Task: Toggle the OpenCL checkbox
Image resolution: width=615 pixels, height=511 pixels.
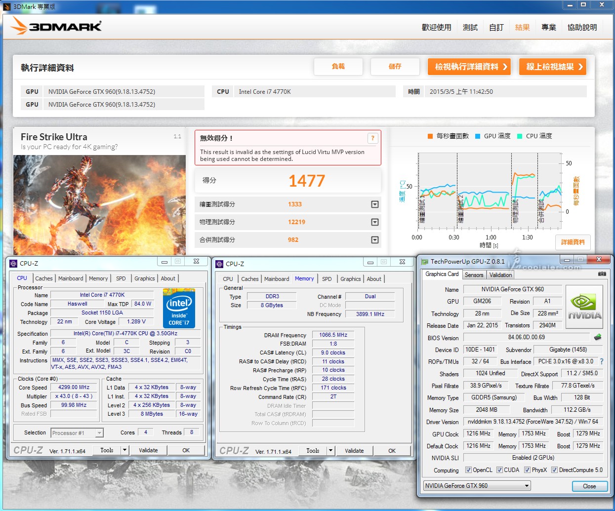Action: [468, 470]
